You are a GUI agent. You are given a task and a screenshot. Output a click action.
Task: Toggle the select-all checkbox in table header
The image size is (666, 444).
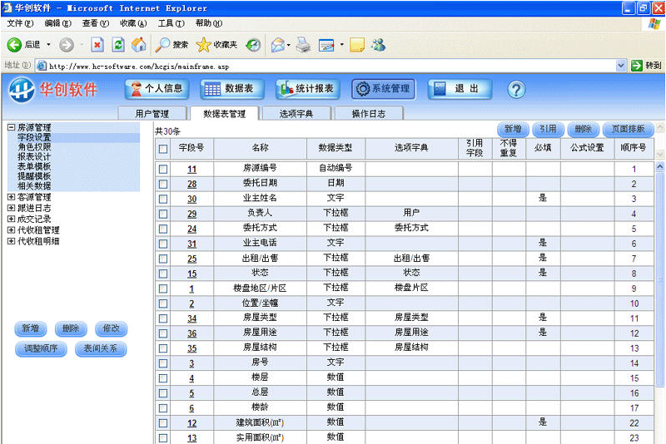click(163, 149)
